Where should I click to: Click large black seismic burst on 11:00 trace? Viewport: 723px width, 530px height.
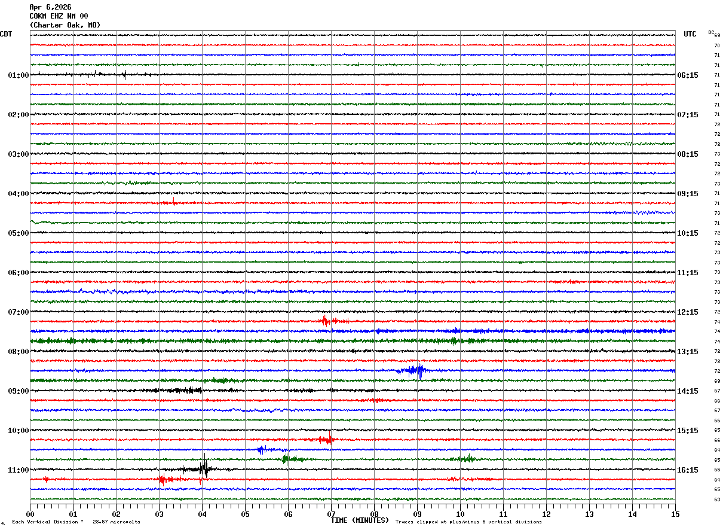tap(204, 467)
